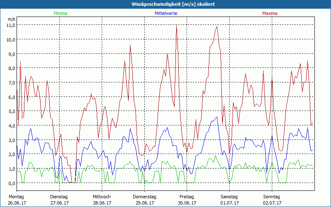Screen dimensions: 331x207
Task: Click the 2,0 y-axis value
Action: click(x=12, y=154)
